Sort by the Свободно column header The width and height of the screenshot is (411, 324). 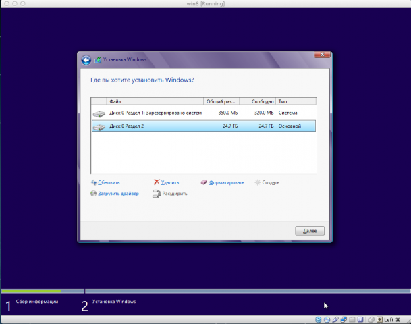click(258, 101)
